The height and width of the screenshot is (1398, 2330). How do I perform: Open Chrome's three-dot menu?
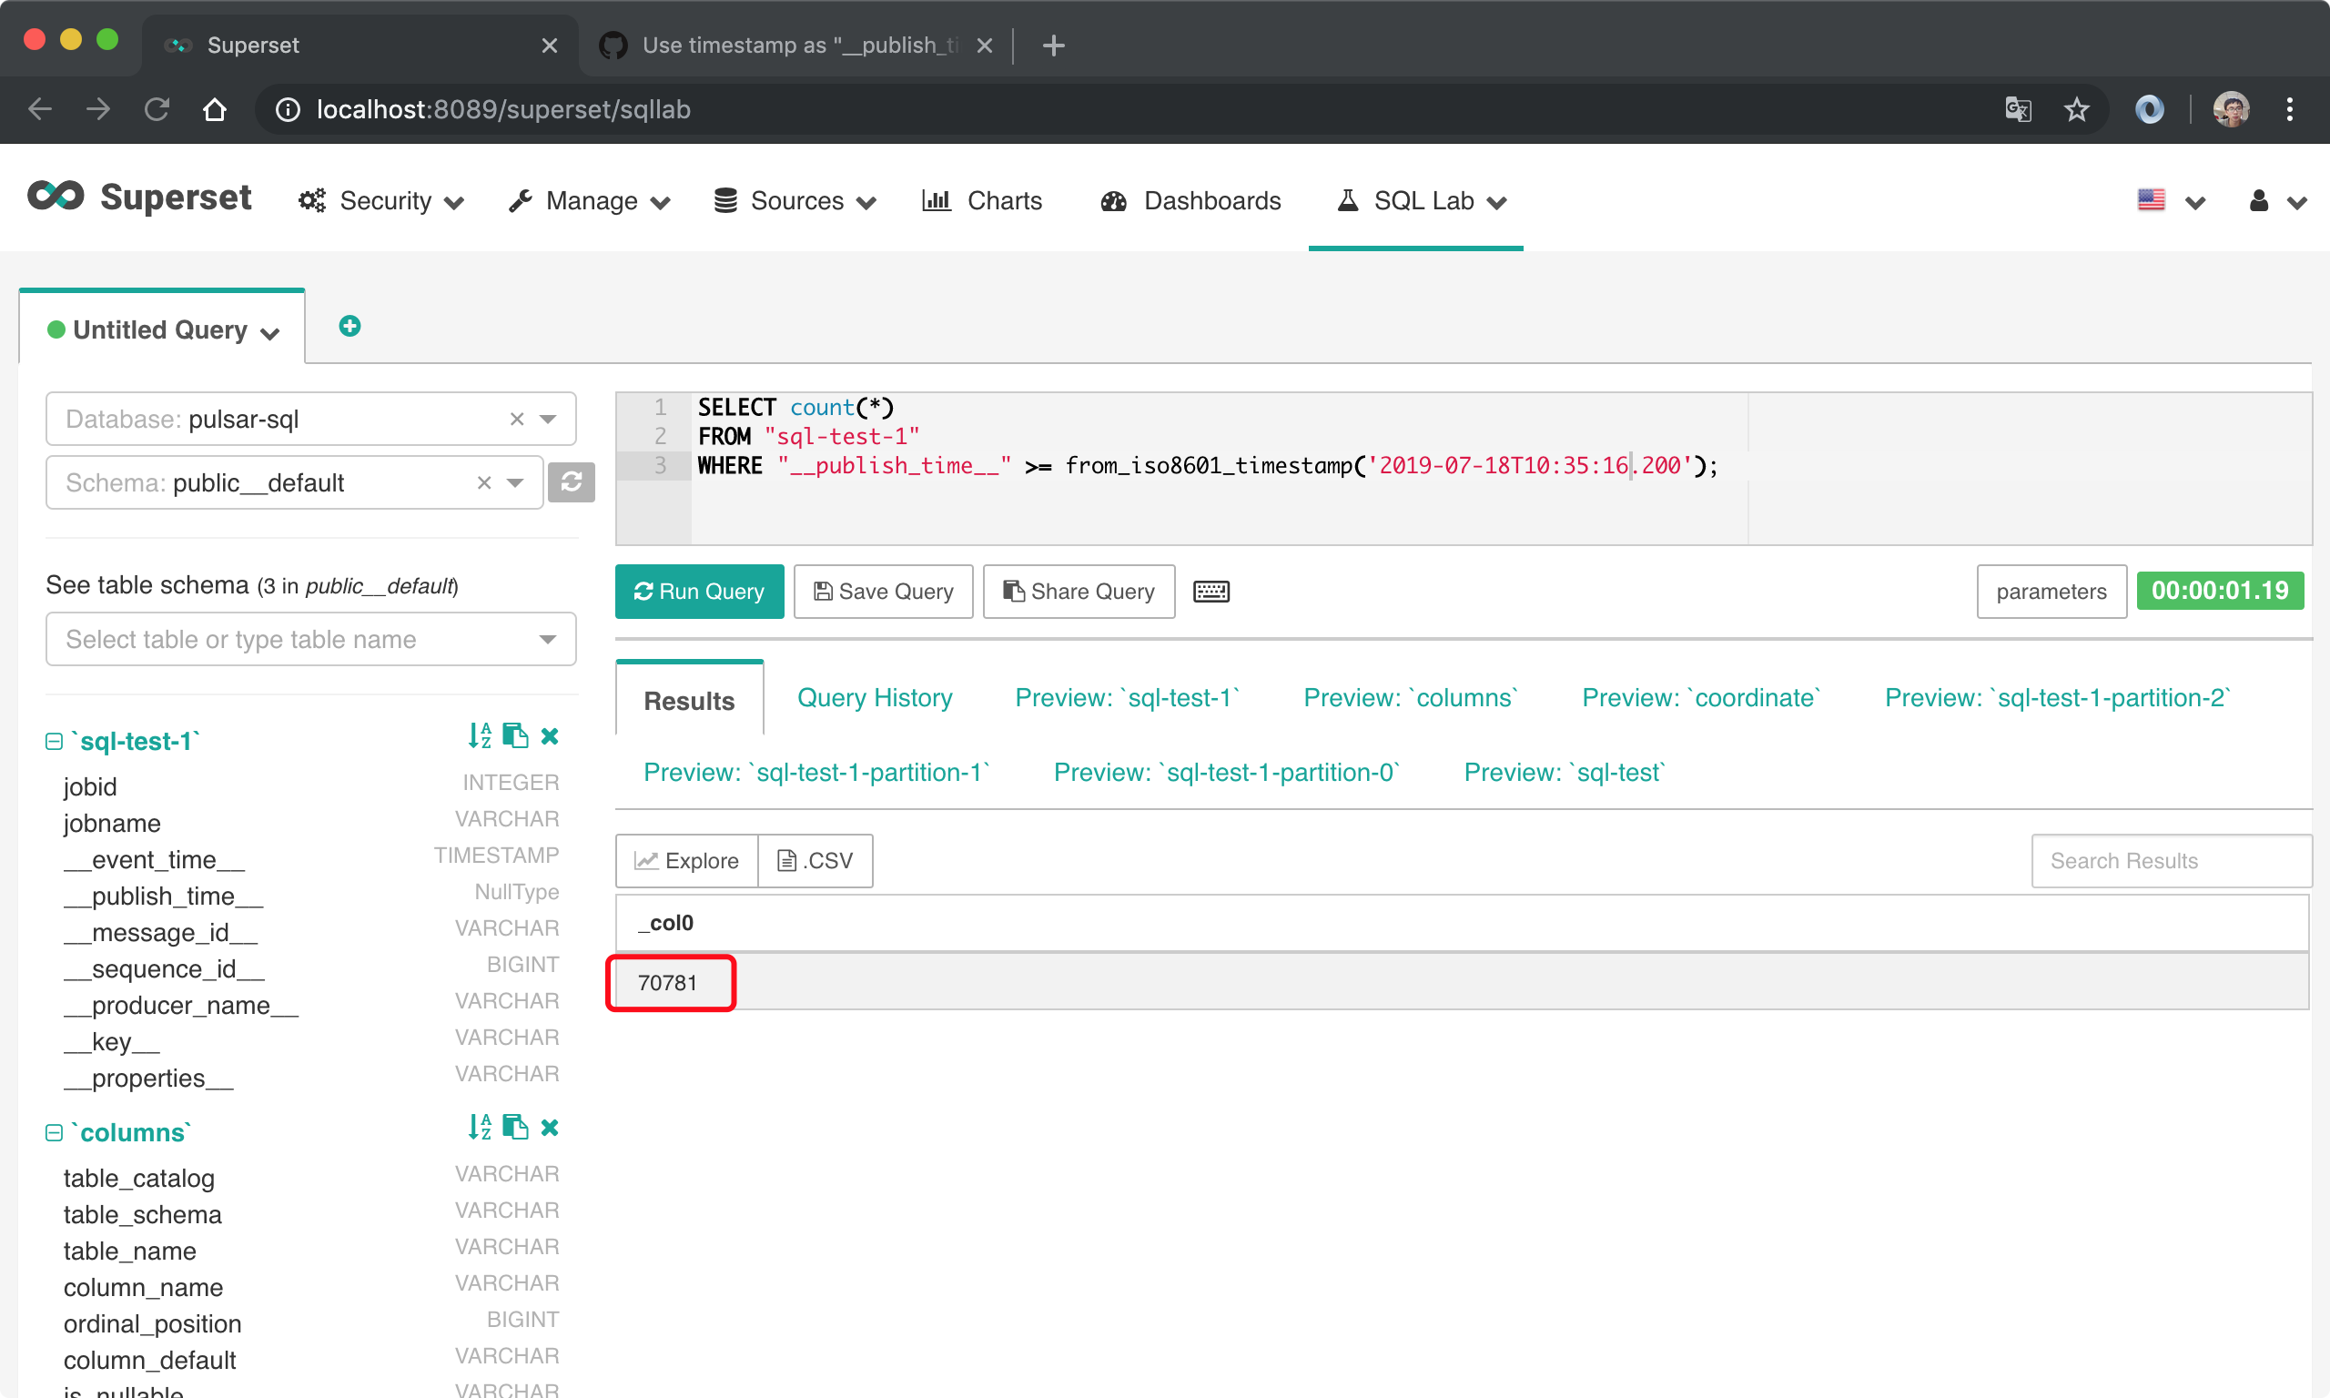tap(2290, 110)
